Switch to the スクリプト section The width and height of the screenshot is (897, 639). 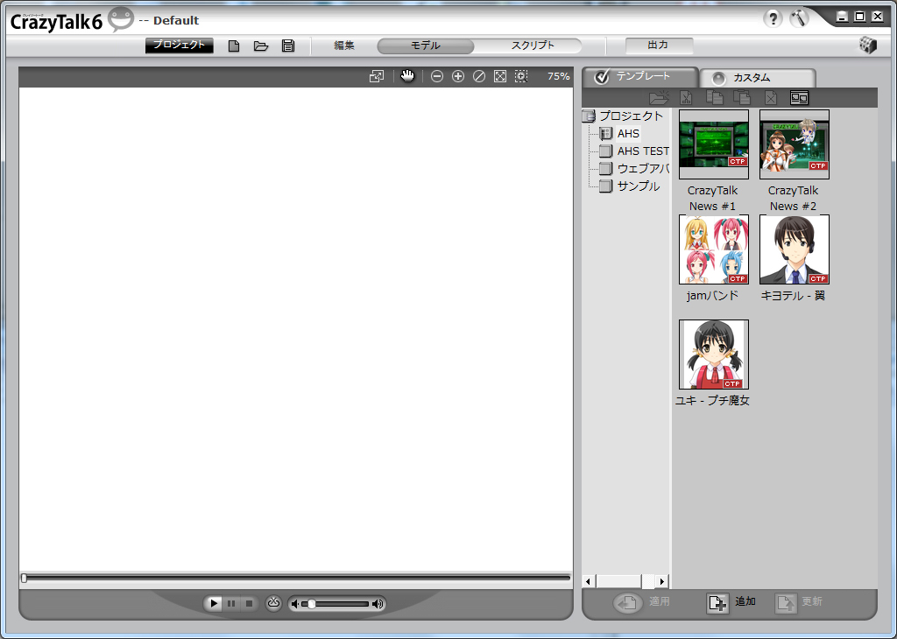[533, 46]
